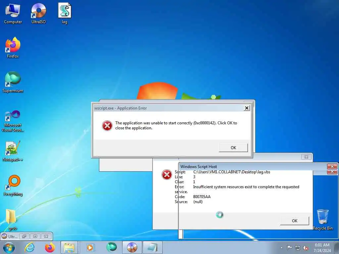Screen dimensions: 339x254
Task: Click OK in the wscript.exe Application Error dialog
Action: point(233,148)
